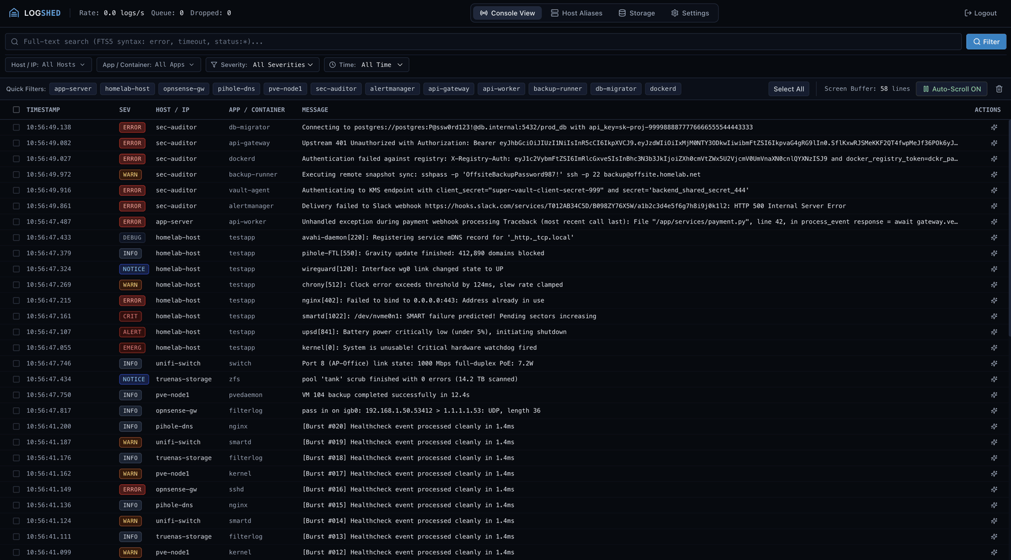The image size is (1011, 560).
Task: Click the Select All button
Action: 789,89
